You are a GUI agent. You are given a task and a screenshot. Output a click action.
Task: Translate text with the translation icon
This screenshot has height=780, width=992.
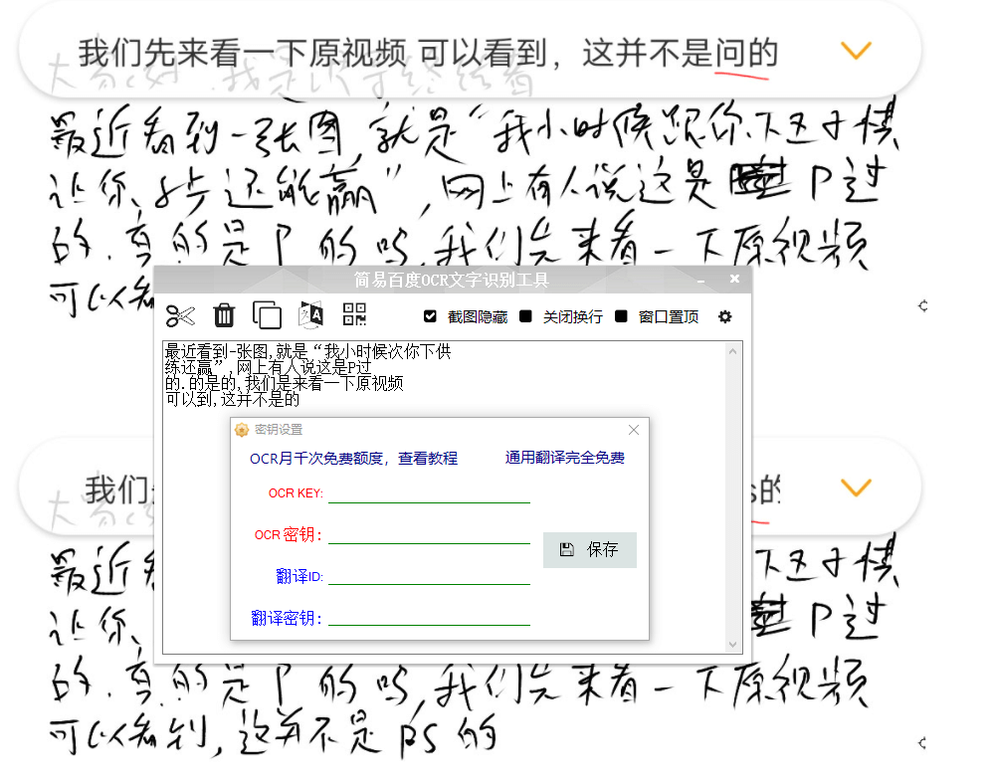pos(310,314)
